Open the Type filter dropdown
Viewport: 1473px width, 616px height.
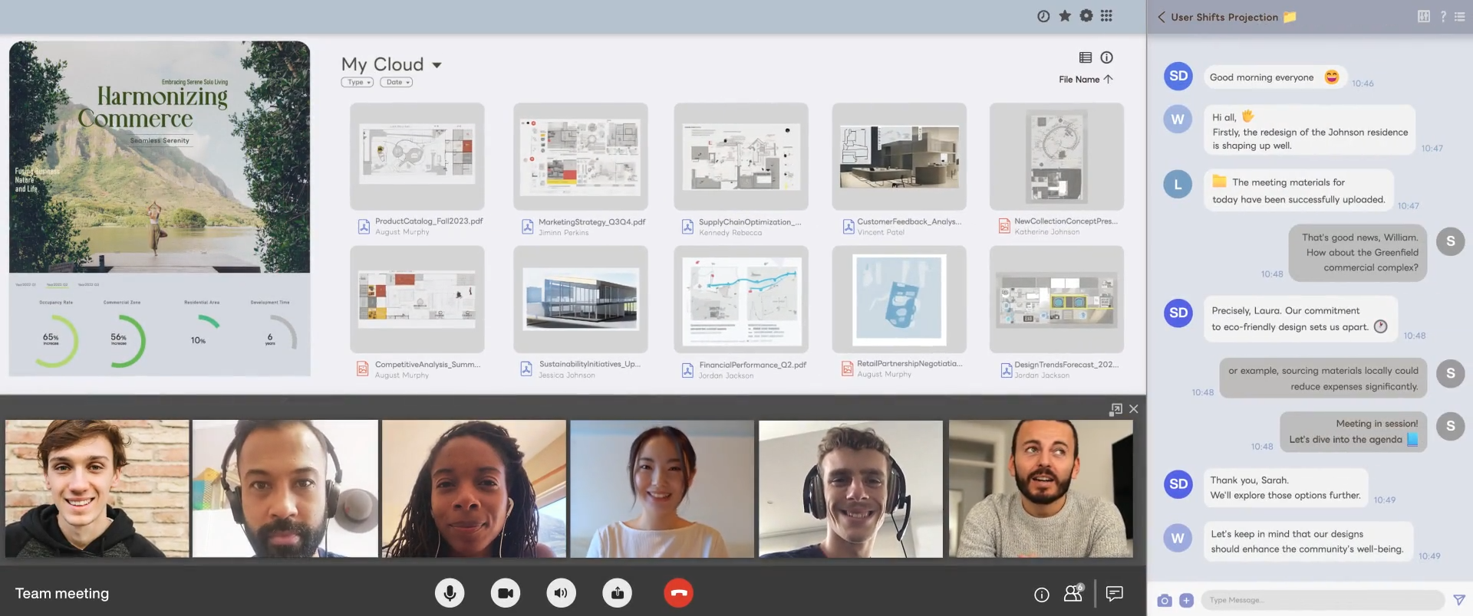pyautogui.click(x=357, y=82)
